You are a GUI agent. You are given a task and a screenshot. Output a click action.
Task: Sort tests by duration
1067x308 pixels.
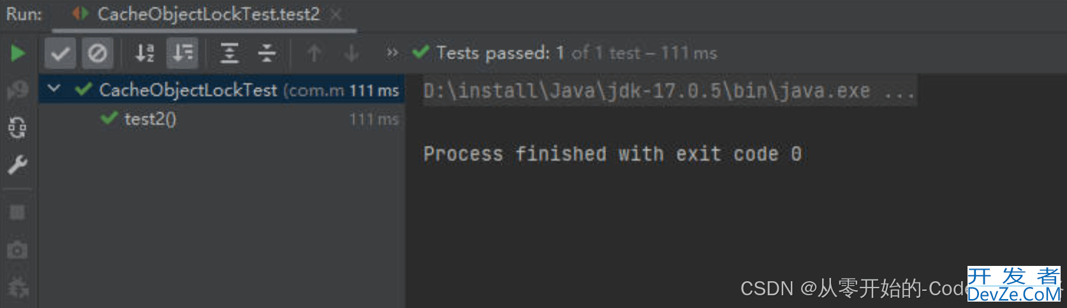pos(182,53)
